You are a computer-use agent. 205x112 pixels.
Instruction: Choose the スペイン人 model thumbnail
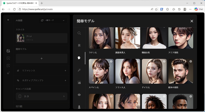101,71
